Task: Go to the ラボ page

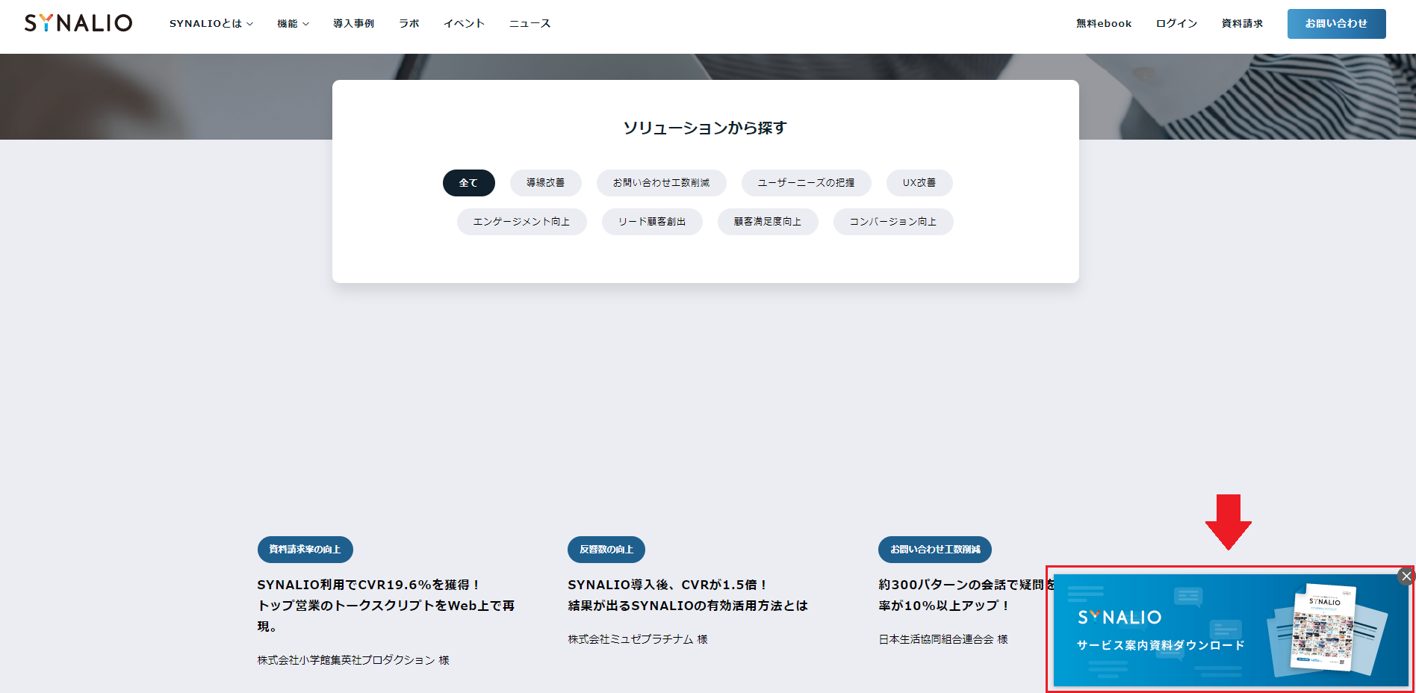Action: point(409,24)
